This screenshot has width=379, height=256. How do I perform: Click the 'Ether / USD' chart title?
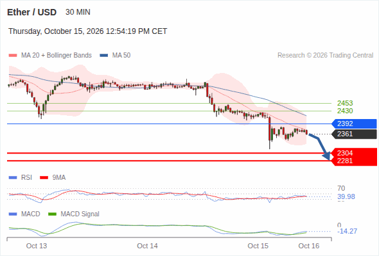pyautogui.click(x=31, y=12)
